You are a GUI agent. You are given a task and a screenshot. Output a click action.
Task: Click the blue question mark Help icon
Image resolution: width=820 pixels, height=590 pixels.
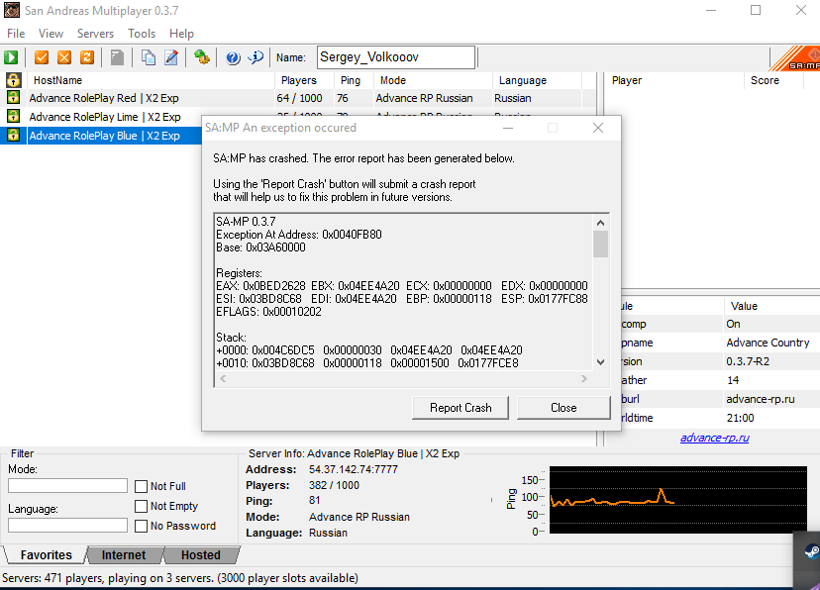tap(233, 57)
